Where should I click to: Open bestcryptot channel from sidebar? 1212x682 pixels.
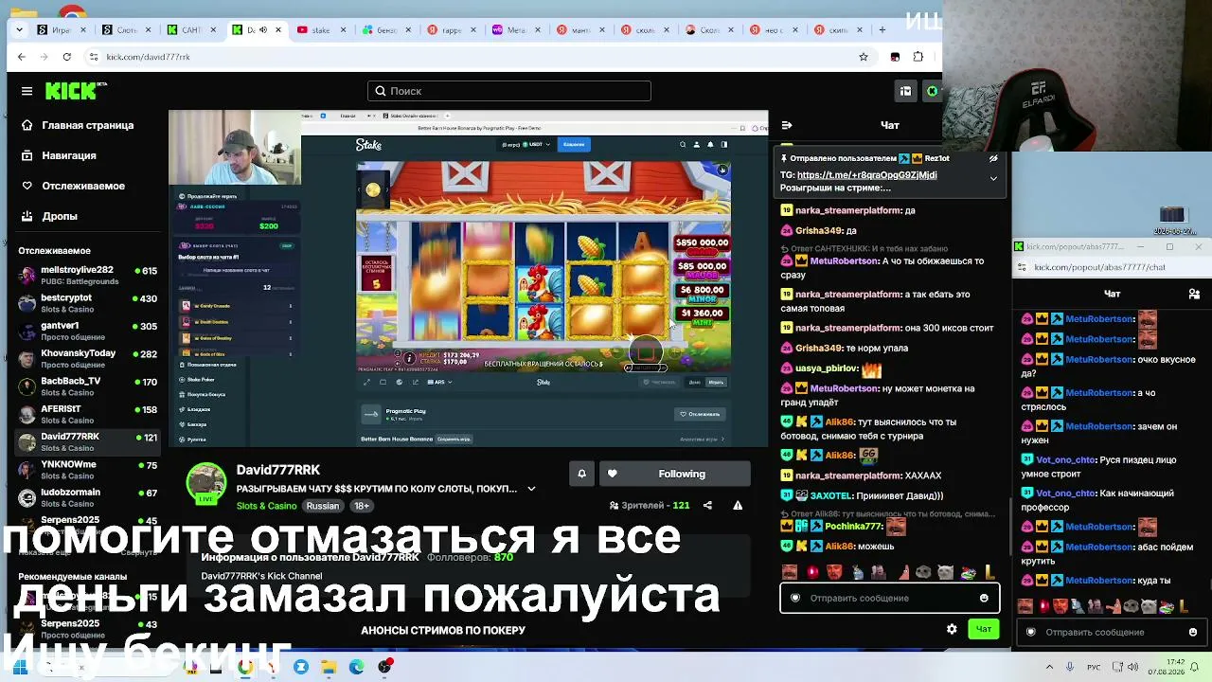coord(87,303)
